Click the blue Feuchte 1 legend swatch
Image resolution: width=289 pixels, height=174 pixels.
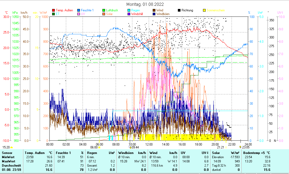click(x=79, y=11)
